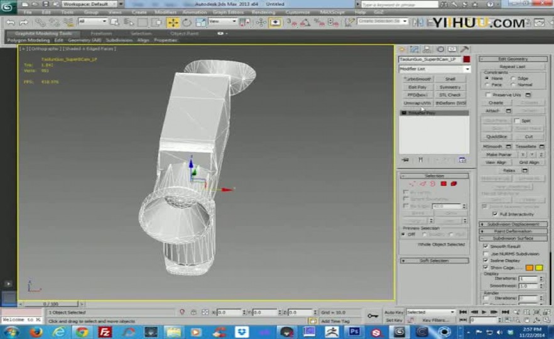
Task: Collapse the Edit Geometry rollout
Action: (x=513, y=59)
